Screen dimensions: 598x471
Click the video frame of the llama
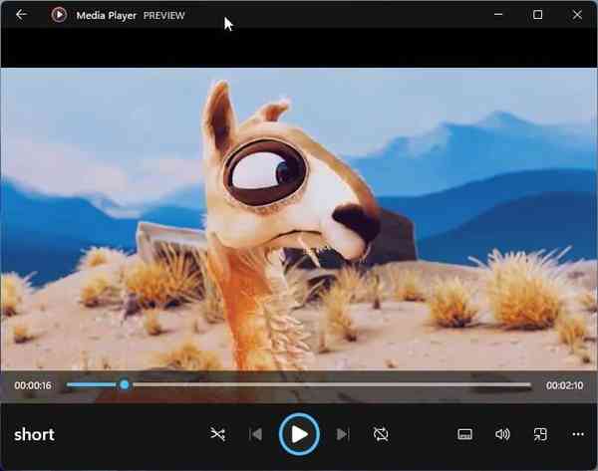299,219
